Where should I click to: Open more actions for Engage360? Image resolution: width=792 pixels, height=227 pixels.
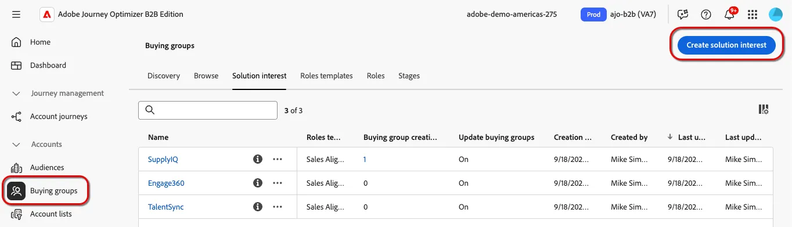point(278,183)
